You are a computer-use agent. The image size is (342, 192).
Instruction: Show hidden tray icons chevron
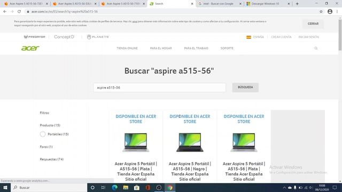(284, 187)
